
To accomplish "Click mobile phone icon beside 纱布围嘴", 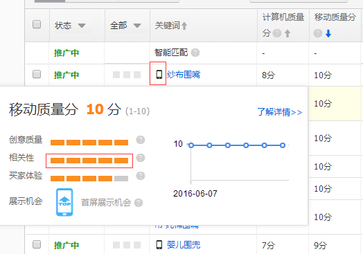I will point(159,75).
